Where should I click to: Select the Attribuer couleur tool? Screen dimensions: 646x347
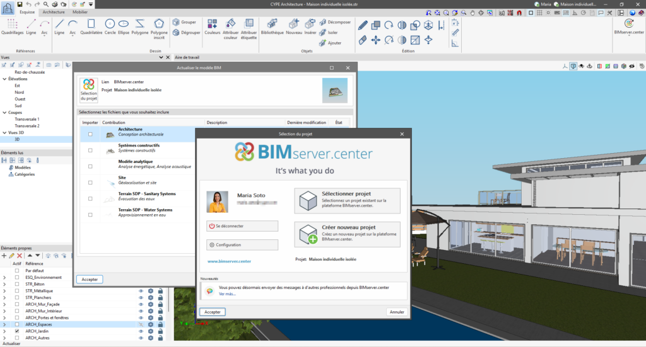click(x=230, y=29)
